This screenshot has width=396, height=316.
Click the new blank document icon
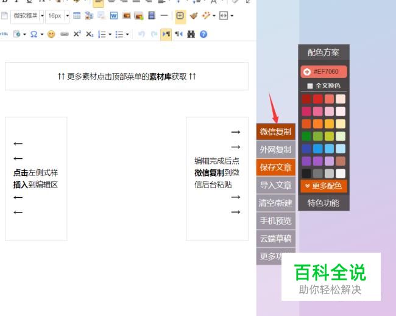coord(4,16)
